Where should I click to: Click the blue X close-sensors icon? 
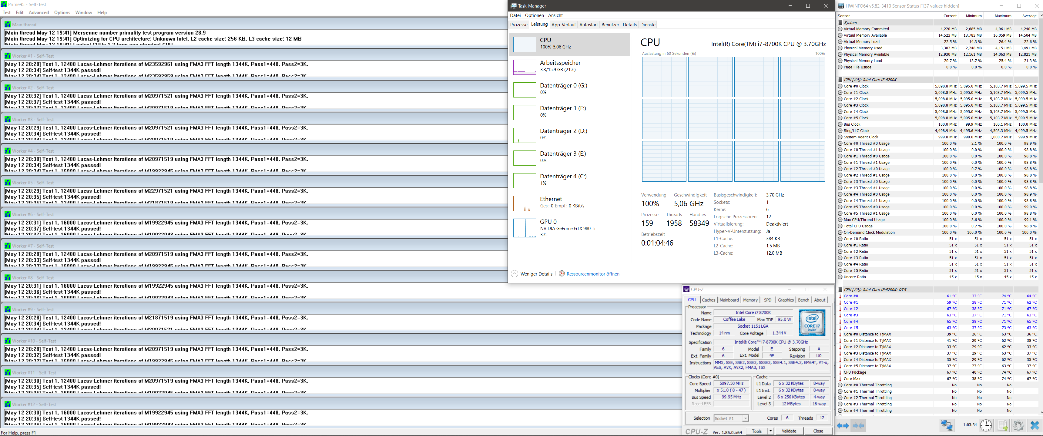[1035, 425]
